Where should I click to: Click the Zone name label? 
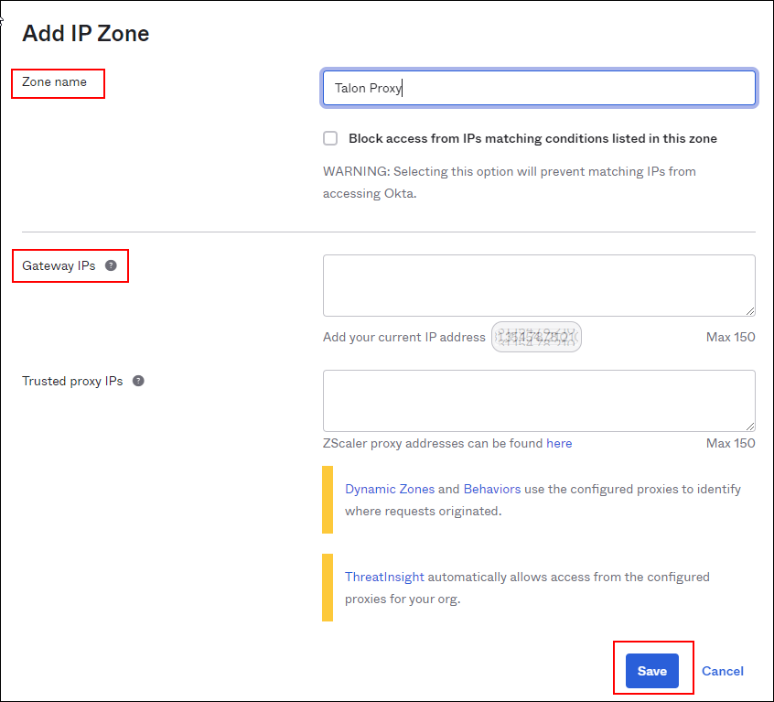(x=55, y=82)
